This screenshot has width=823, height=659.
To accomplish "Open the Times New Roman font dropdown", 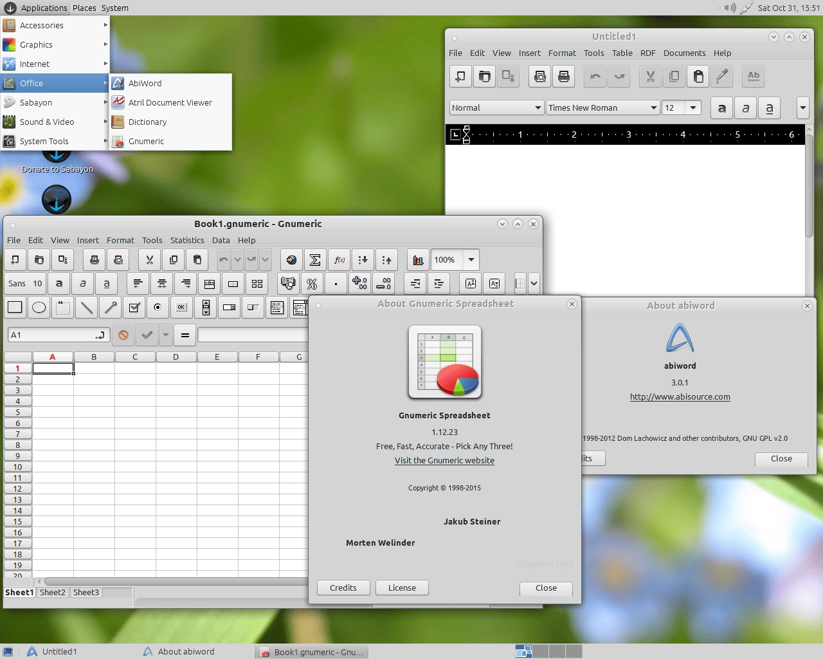I will [602, 108].
